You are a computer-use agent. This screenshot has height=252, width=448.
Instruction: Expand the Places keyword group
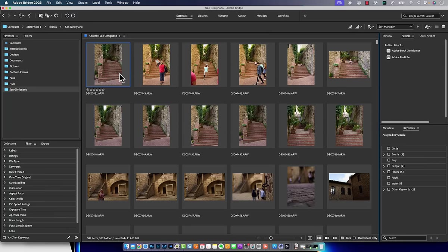click(384, 172)
